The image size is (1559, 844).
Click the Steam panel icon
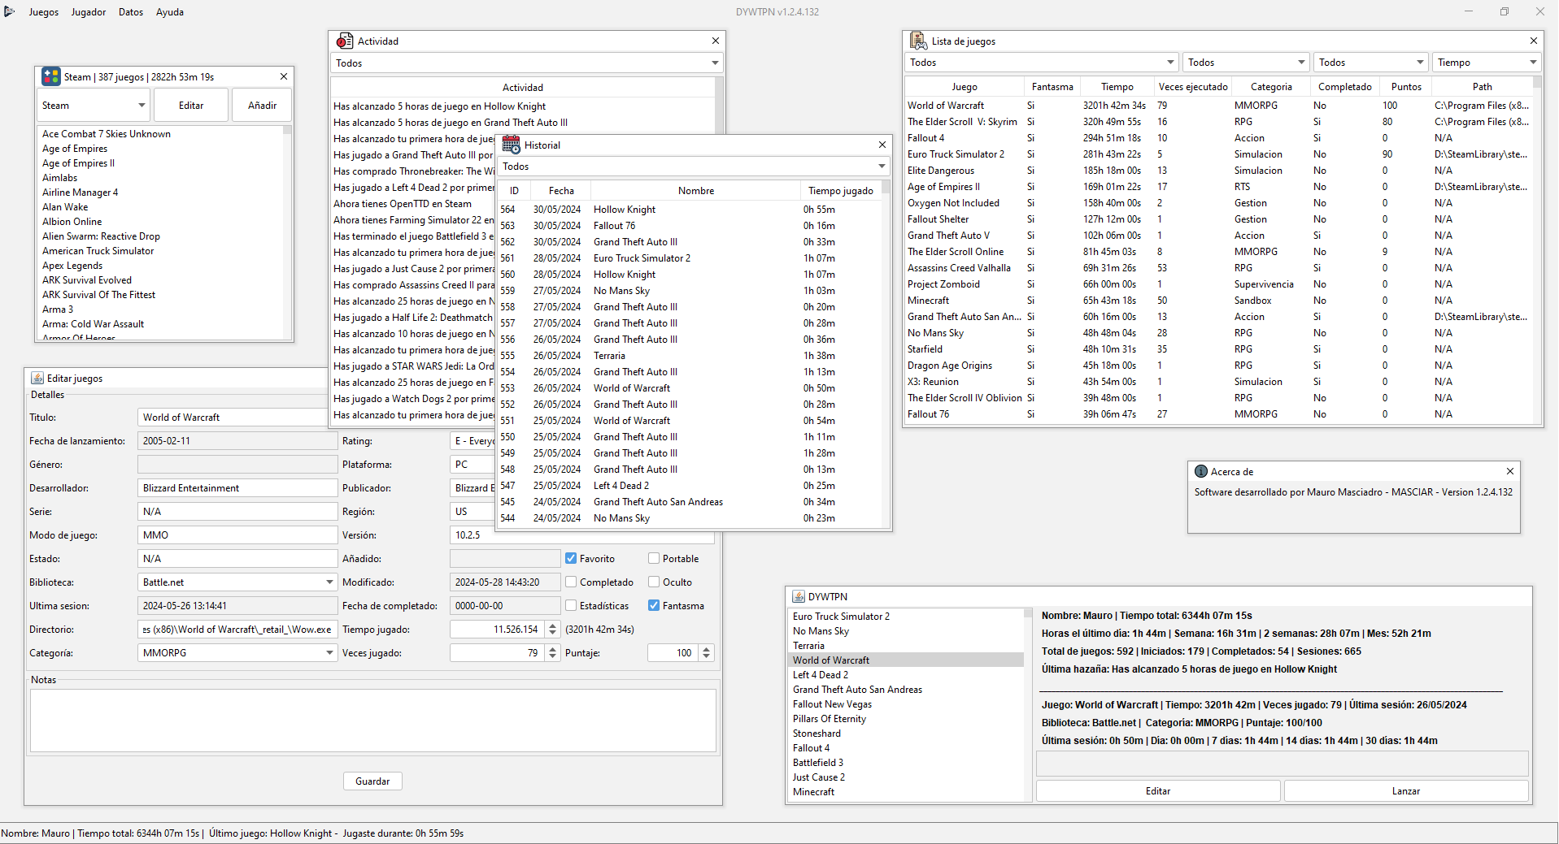coord(51,76)
